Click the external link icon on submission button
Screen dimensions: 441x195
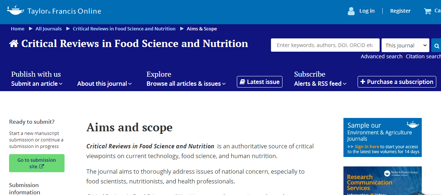[41, 166]
